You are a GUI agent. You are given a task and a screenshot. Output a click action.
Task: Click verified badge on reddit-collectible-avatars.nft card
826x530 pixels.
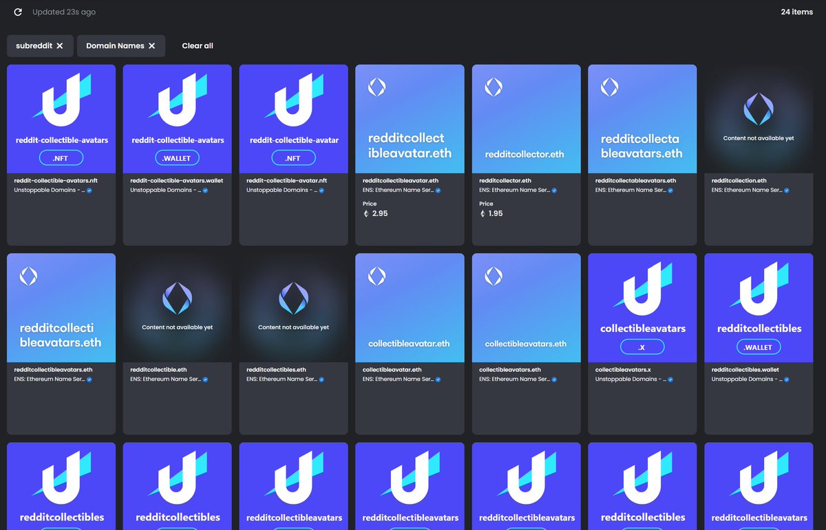[x=89, y=190]
